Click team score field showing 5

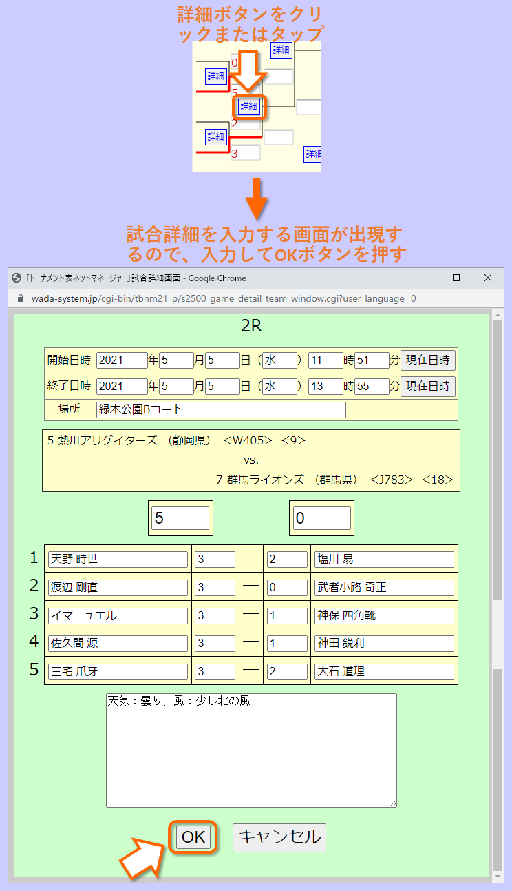click(x=180, y=518)
